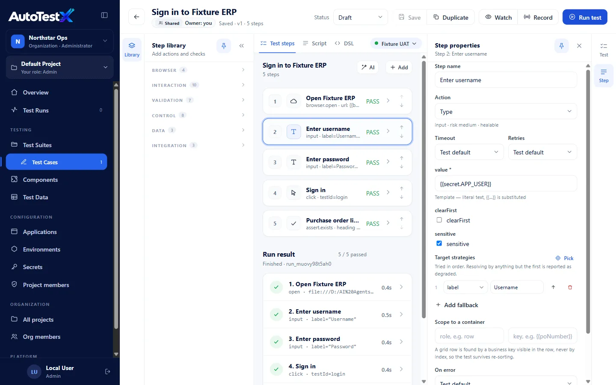This screenshot has height=385, width=616.
Task: Open the Action Type dropdown
Action: pyautogui.click(x=506, y=112)
